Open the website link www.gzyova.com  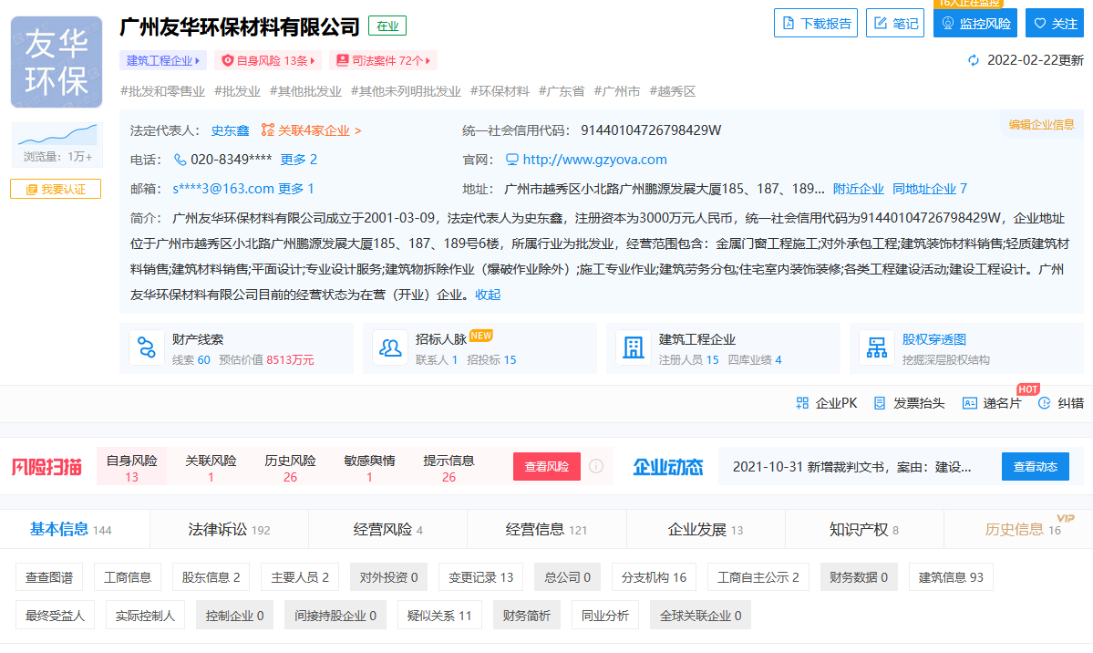(x=594, y=160)
